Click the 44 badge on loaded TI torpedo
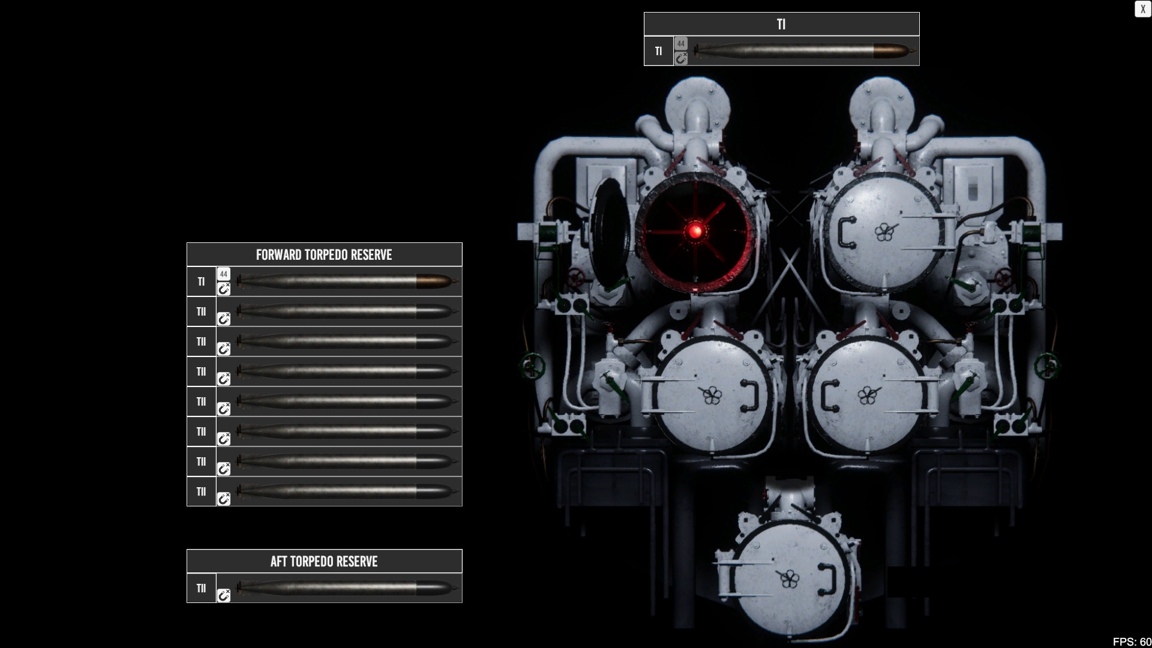Image resolution: width=1152 pixels, height=648 pixels. pos(681,44)
